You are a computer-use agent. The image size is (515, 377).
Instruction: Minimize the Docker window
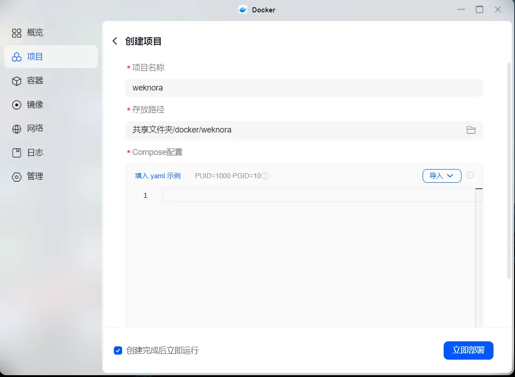point(461,10)
